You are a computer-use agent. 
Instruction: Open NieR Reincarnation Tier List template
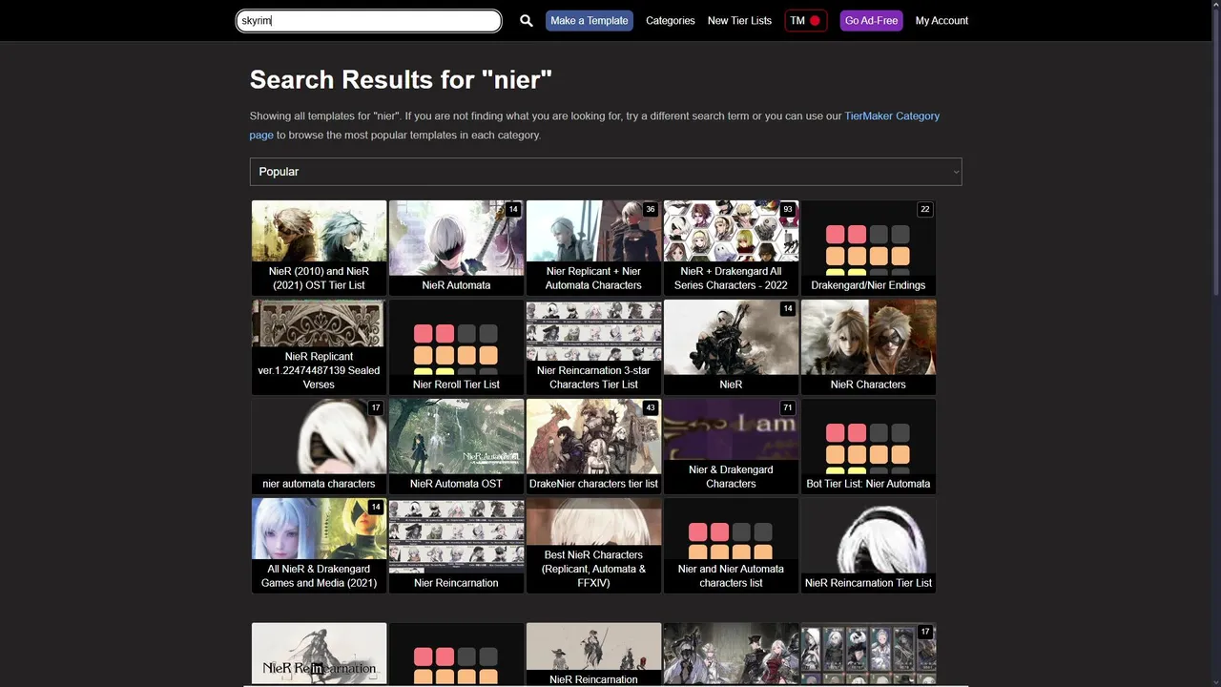tap(869, 545)
